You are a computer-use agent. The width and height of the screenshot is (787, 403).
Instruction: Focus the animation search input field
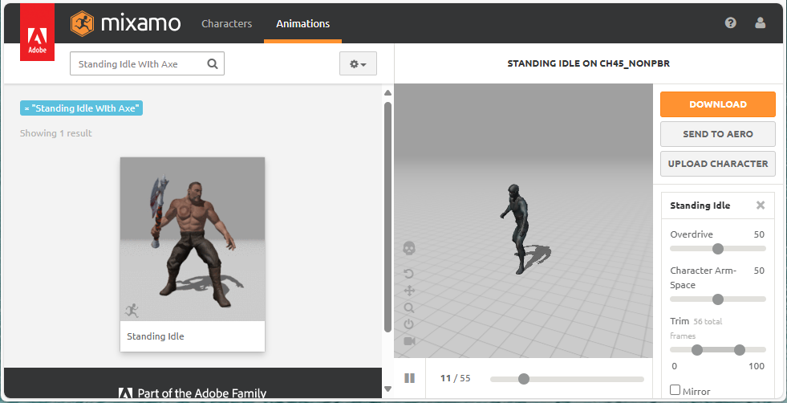147,63
